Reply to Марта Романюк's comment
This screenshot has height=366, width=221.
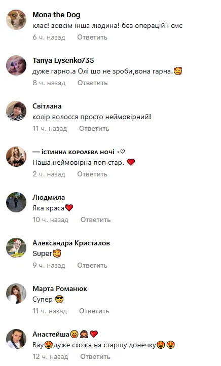coord(94,311)
